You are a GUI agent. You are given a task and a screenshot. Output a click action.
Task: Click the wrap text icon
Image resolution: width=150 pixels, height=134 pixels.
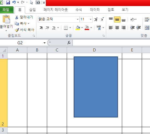(147, 19)
